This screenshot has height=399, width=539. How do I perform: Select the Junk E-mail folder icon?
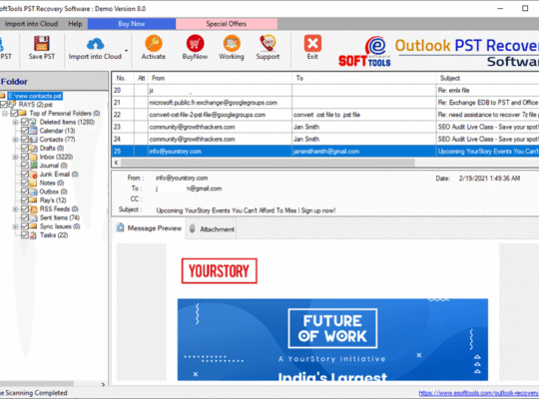(x=33, y=174)
